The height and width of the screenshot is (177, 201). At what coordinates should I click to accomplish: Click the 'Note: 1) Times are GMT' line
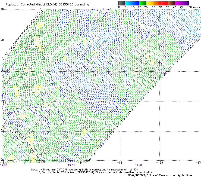click(x=85, y=170)
